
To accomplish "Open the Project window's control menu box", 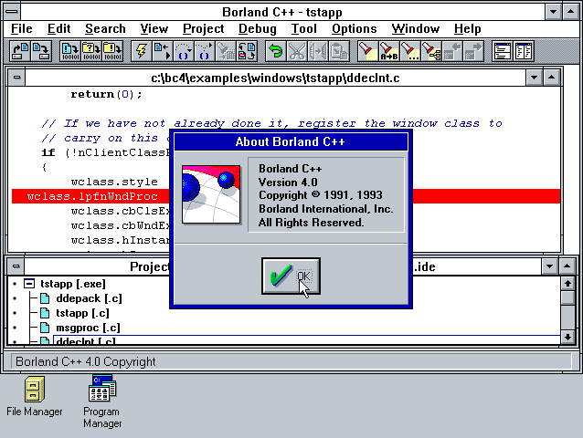I will tap(16, 266).
